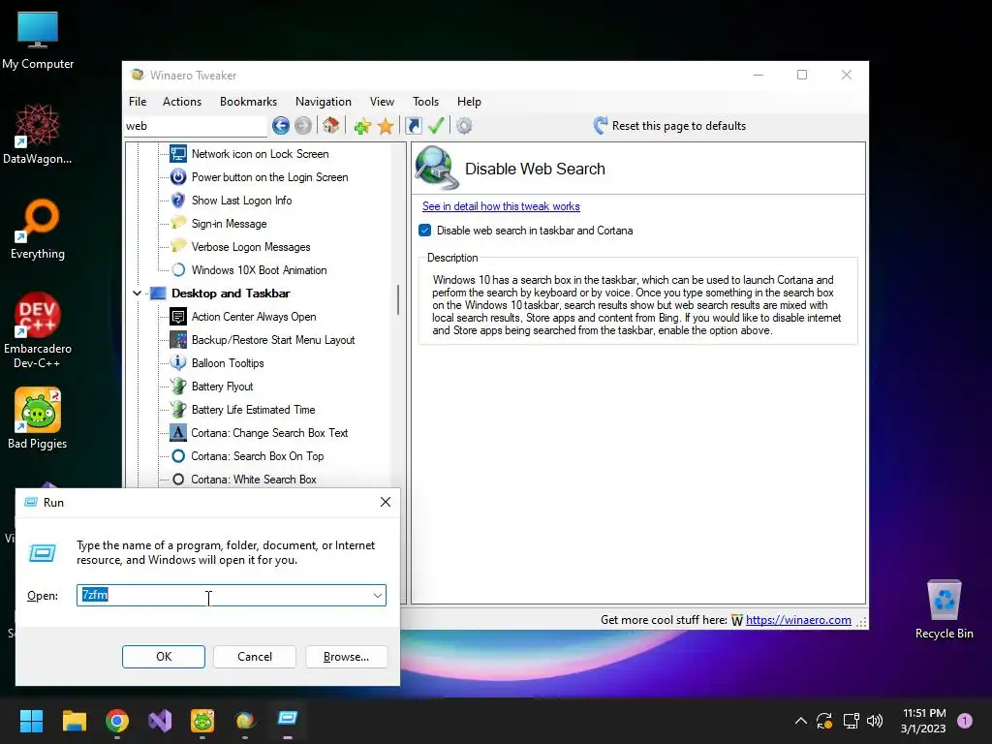Select Verbose Logon Messages item
Screen dimensions: 992x744
coord(251,247)
